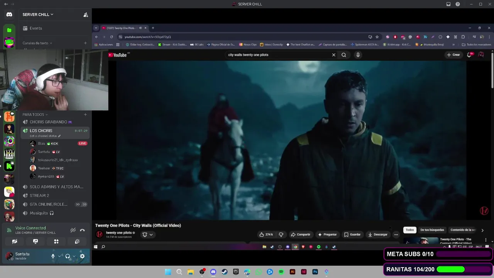Open YouTube notifications bell
The image size is (494, 278).
[x=469, y=55]
